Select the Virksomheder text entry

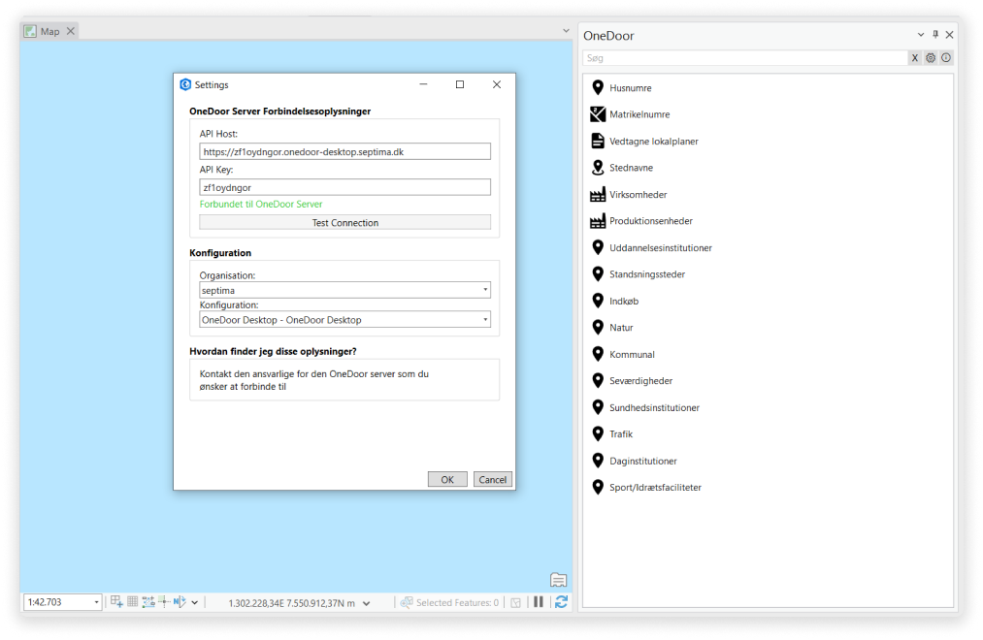tap(639, 195)
